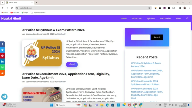
Task: Bookmark this page with the star icon
Action: point(149,8)
